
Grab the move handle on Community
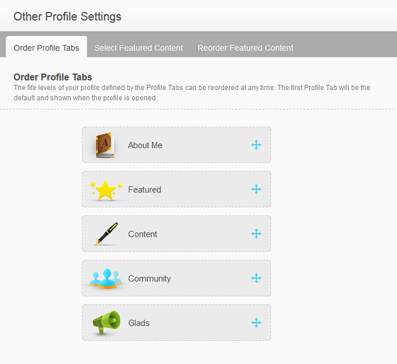(x=256, y=278)
